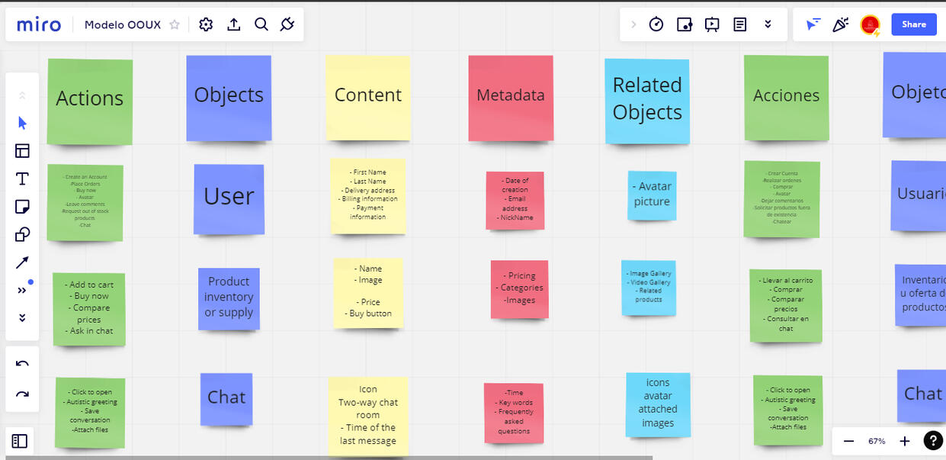Open the miro logo home link
946x460 pixels.
(x=38, y=24)
